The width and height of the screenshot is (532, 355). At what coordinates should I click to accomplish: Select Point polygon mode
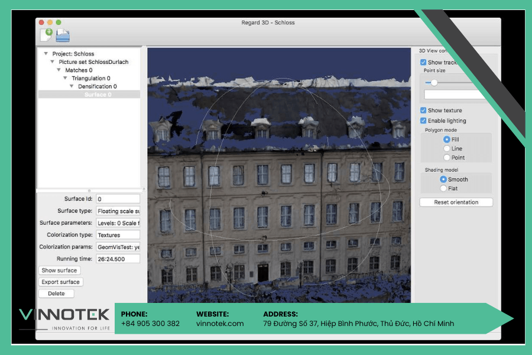(x=447, y=157)
